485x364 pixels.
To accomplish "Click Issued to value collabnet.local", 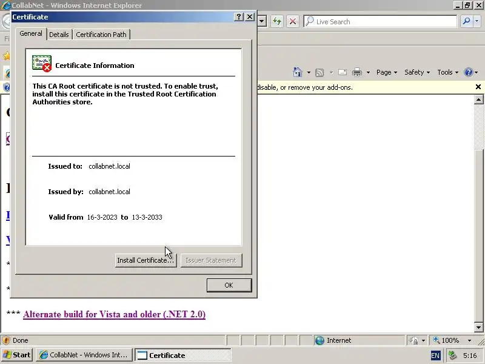I will tap(109, 166).
